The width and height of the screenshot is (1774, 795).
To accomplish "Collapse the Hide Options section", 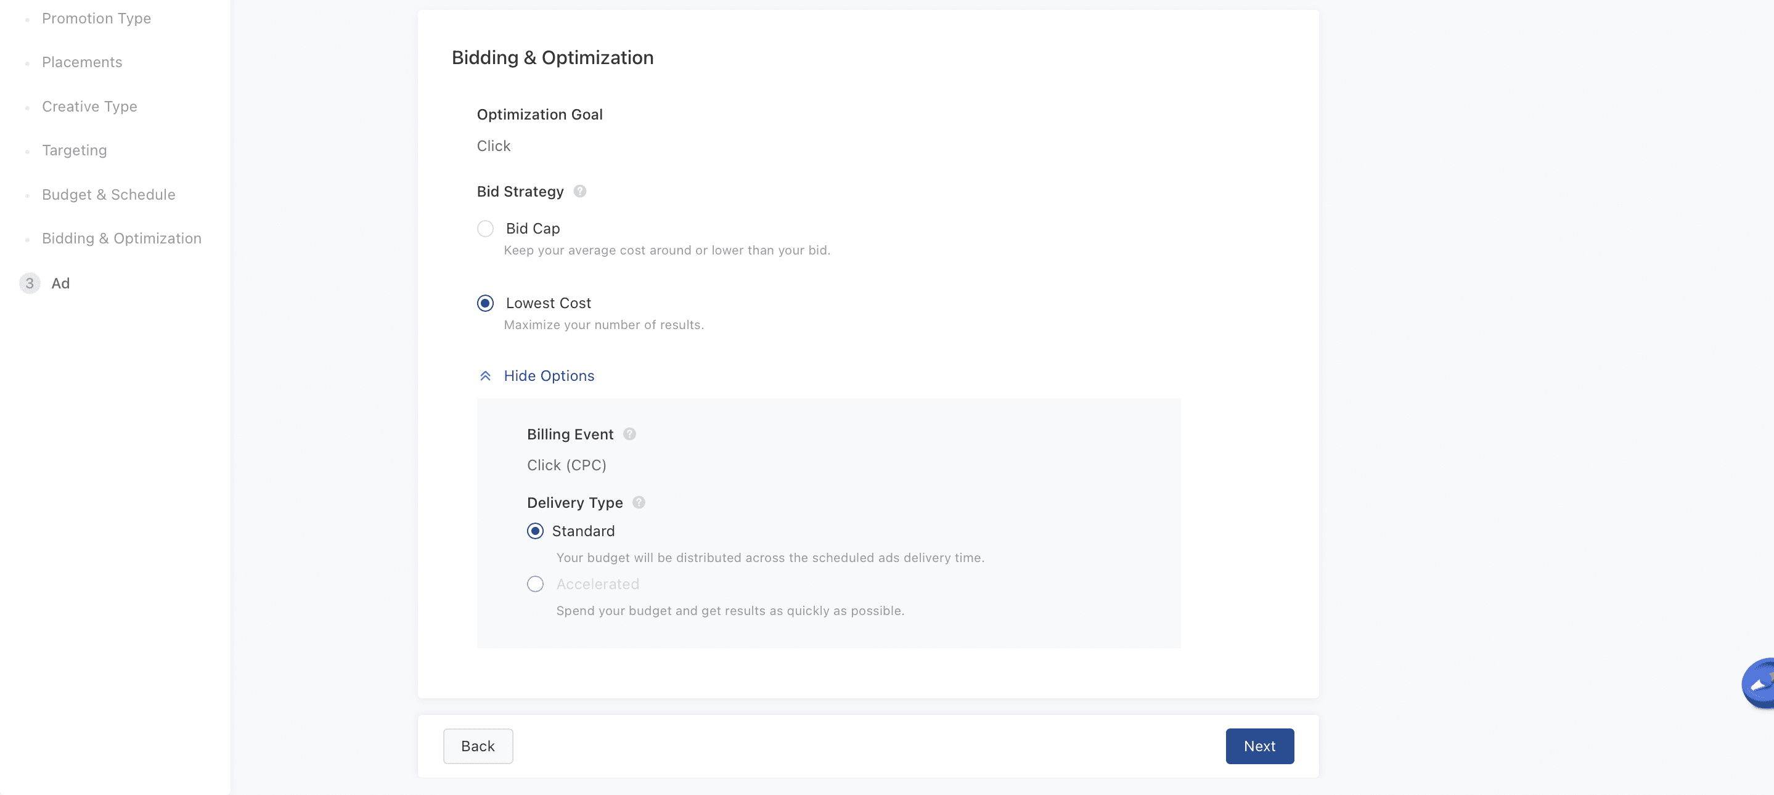I will (549, 376).
